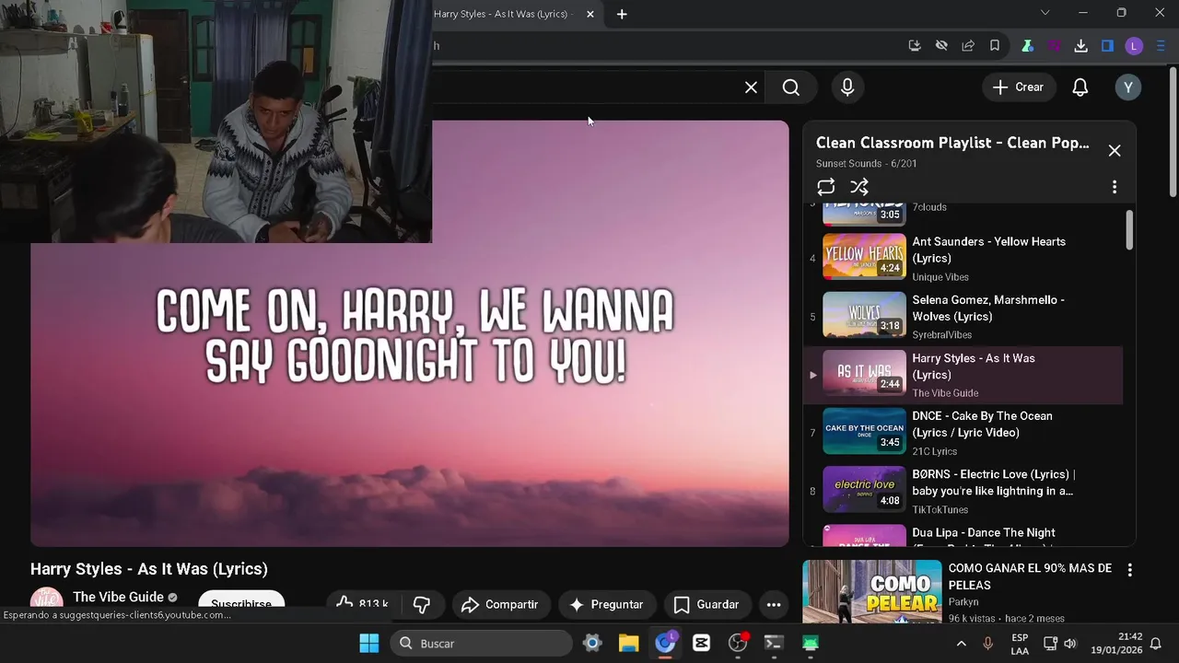Screen dimensions: 1179x663
Task: Open the Y account avatar menu
Action: click(1128, 87)
